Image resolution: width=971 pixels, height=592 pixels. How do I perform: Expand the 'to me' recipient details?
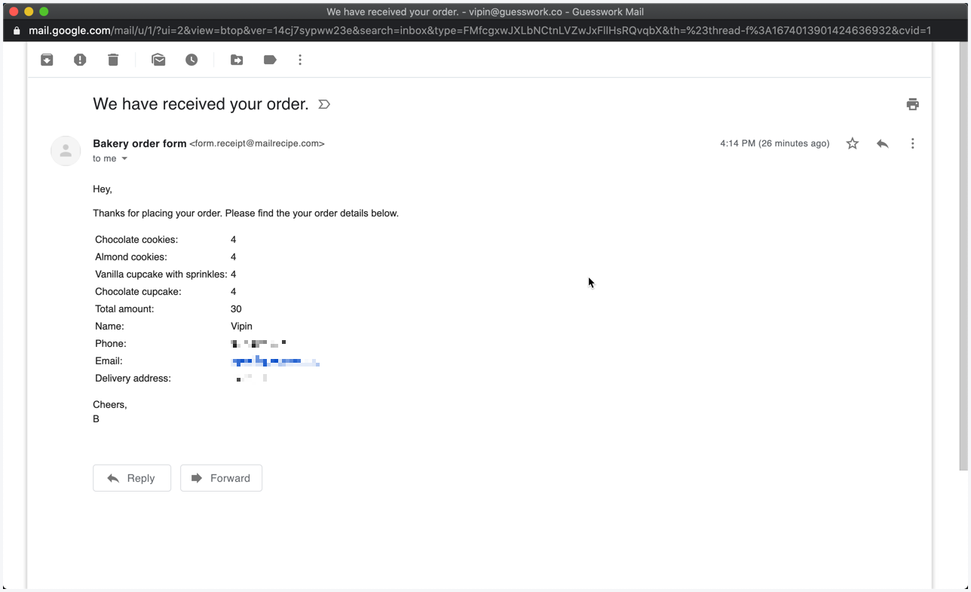point(124,158)
